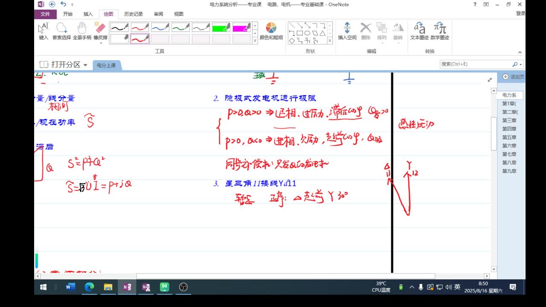The image size is (546, 307).
Task: Select the straight line shape
Action: (x=292, y=26)
